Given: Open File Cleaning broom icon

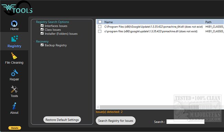Looking at the screenshot, I should (14, 56).
